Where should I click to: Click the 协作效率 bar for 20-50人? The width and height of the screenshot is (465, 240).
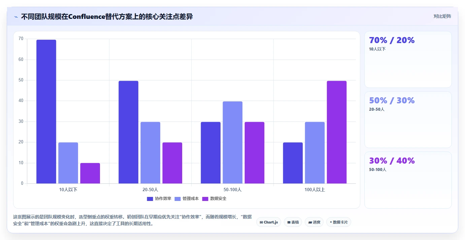(128, 132)
